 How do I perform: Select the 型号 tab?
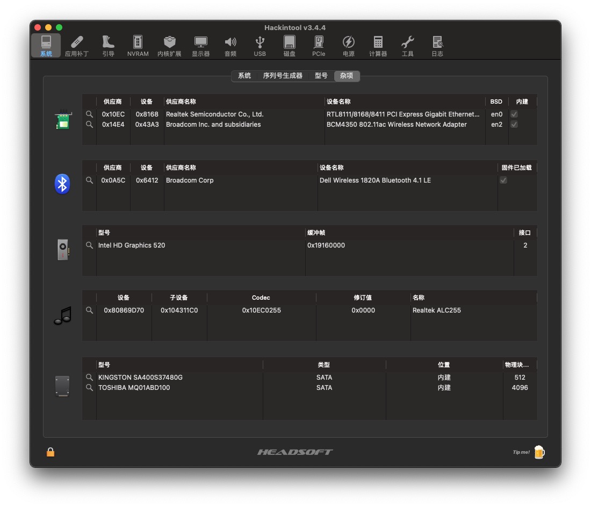[x=321, y=76]
